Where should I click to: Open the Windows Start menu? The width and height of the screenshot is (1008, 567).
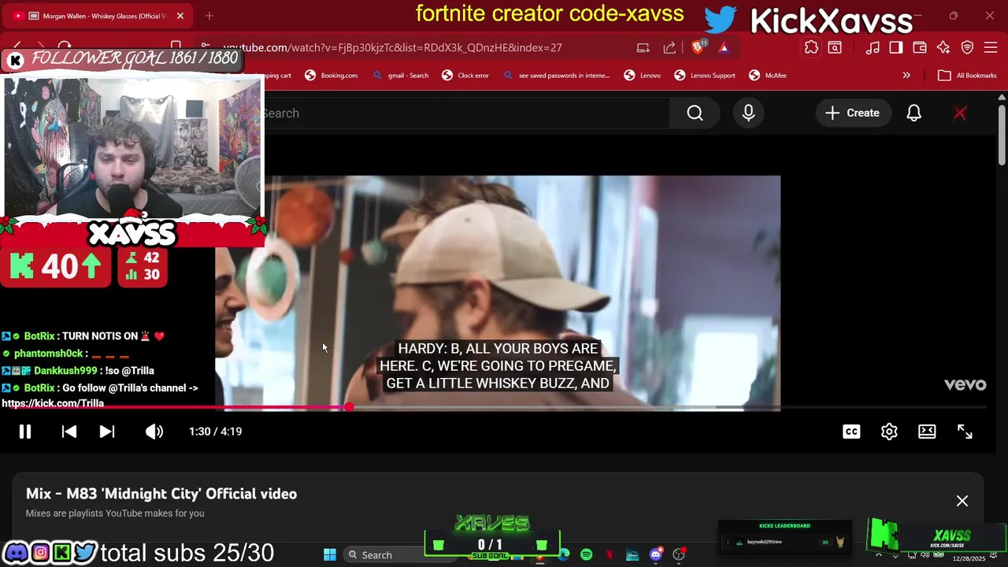coord(329,554)
